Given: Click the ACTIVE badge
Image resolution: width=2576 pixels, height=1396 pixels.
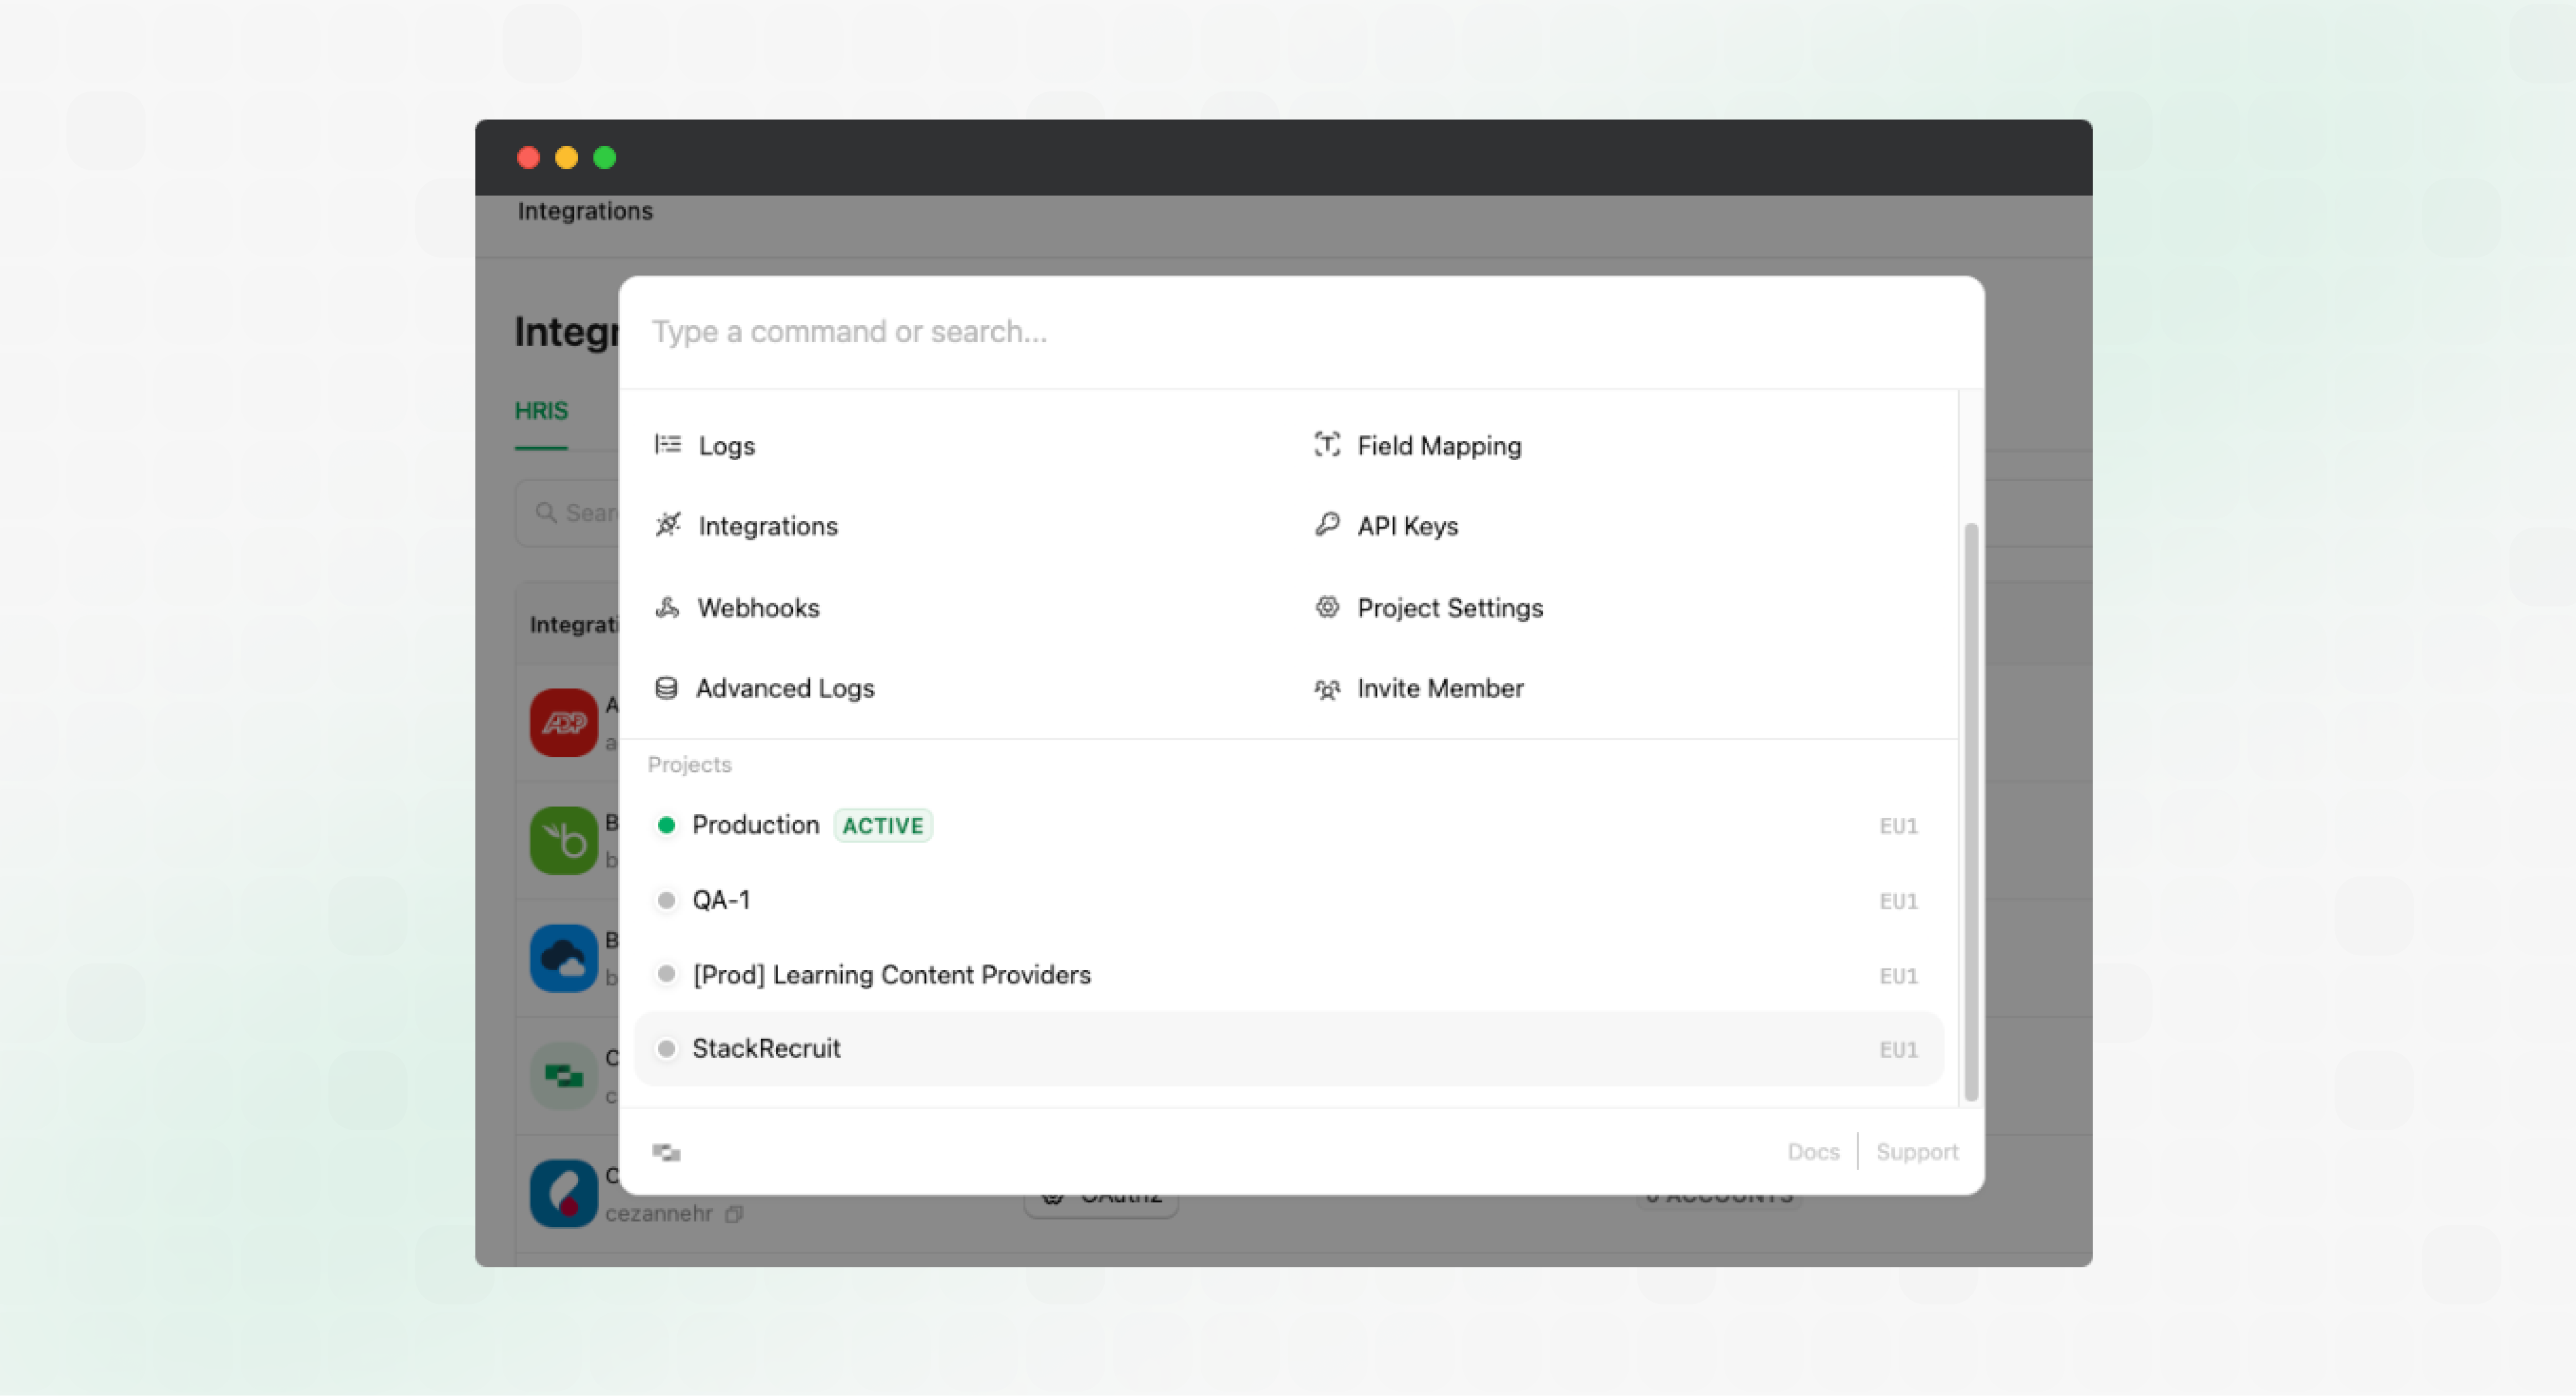Looking at the screenshot, I should (x=883, y=825).
